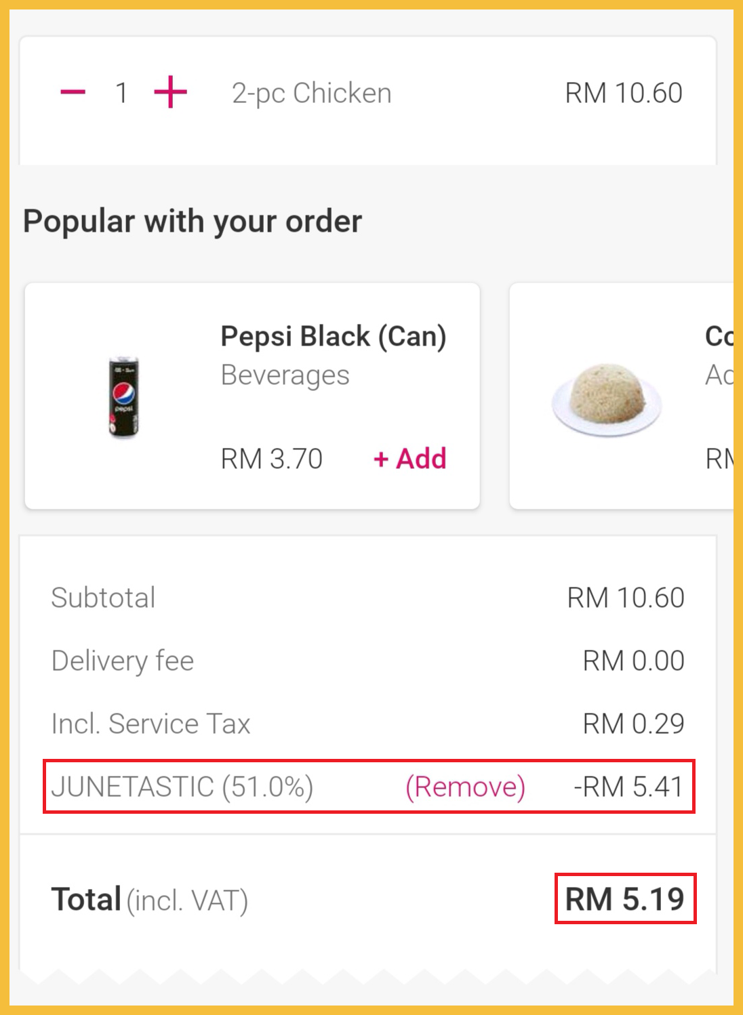Image resolution: width=743 pixels, height=1015 pixels.
Task: Tap the -RM 5.41 discount amount
Action: 628,787
